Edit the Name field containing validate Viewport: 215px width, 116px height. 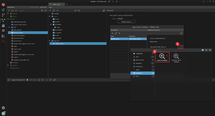[132, 19]
